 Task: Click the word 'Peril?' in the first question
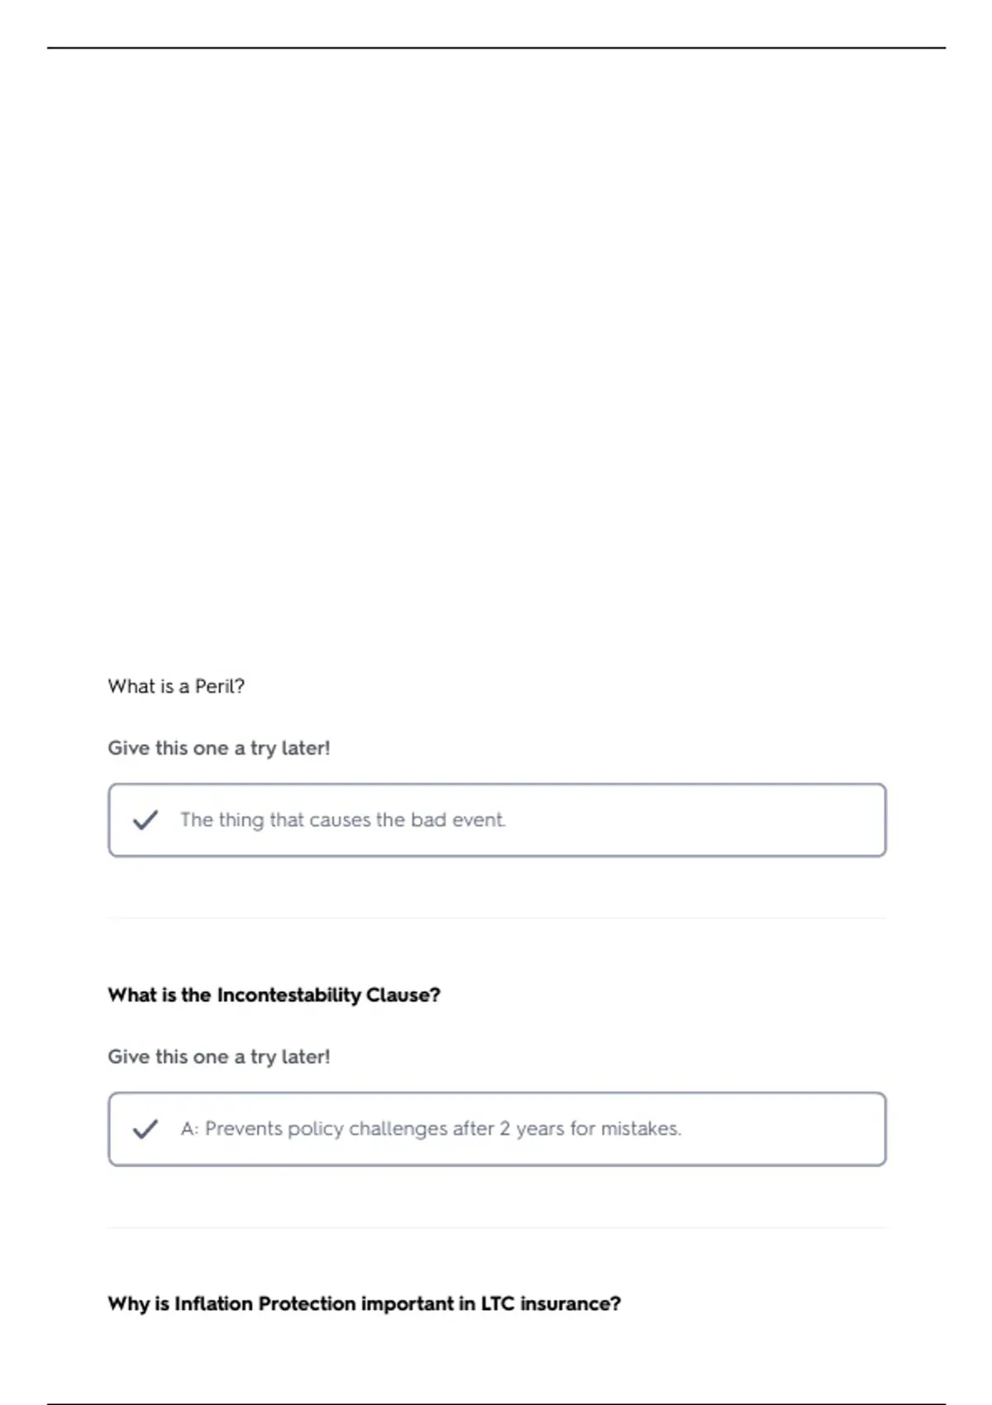(x=220, y=687)
